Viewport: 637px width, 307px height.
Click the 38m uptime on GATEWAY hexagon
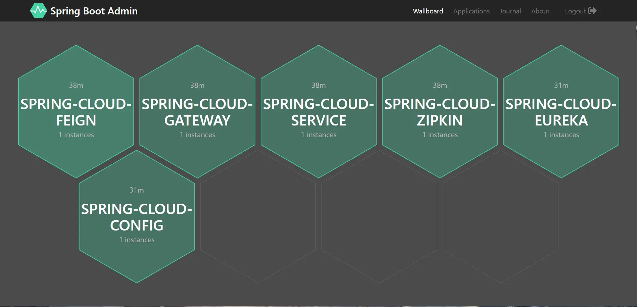point(197,86)
